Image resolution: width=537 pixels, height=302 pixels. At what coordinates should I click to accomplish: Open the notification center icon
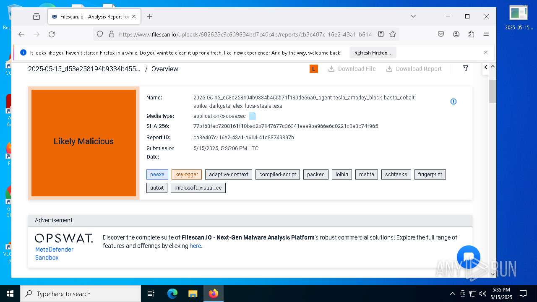[523, 294]
